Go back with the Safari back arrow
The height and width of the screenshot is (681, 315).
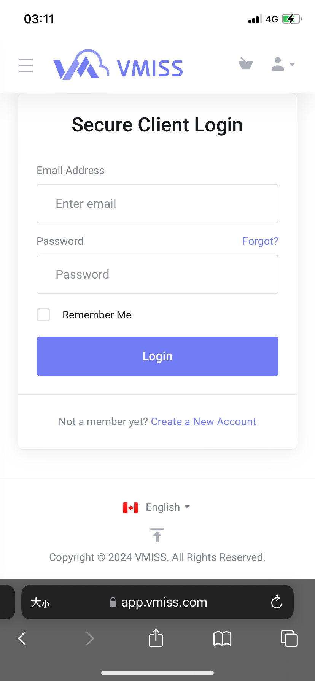pyautogui.click(x=22, y=638)
